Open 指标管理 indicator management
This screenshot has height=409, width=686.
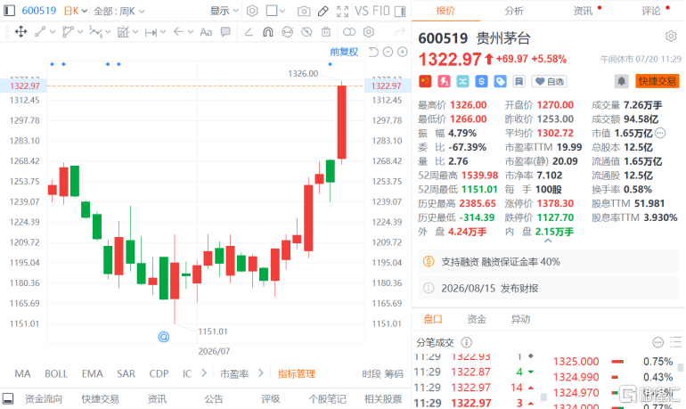click(296, 373)
